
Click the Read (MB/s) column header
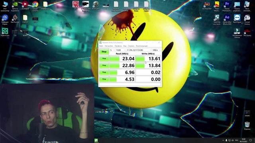tap(122, 54)
